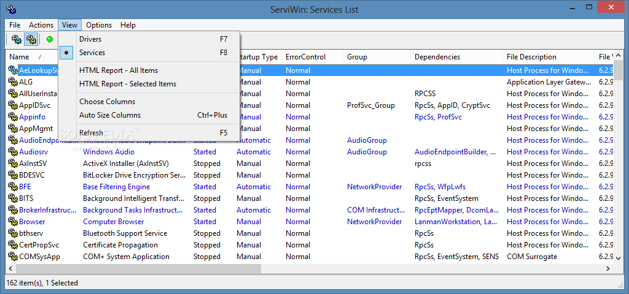The width and height of the screenshot is (629, 294).
Task: Click the vertical scrollbar down arrow
Action: pyautogui.click(x=619, y=258)
